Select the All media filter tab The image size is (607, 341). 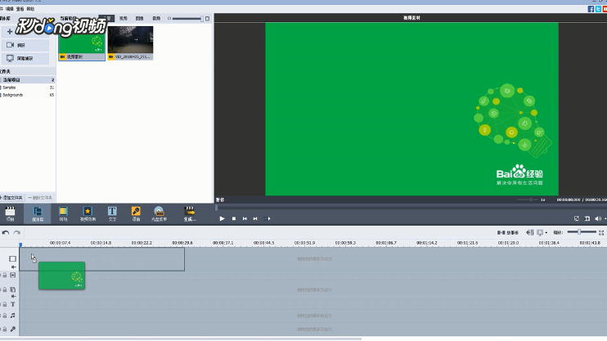pos(107,18)
